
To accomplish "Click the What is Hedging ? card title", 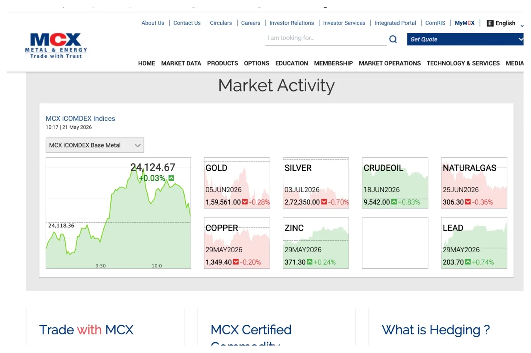I will pyautogui.click(x=436, y=330).
